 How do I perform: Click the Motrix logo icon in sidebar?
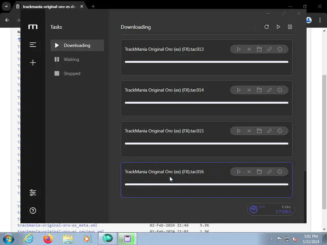tap(33, 27)
